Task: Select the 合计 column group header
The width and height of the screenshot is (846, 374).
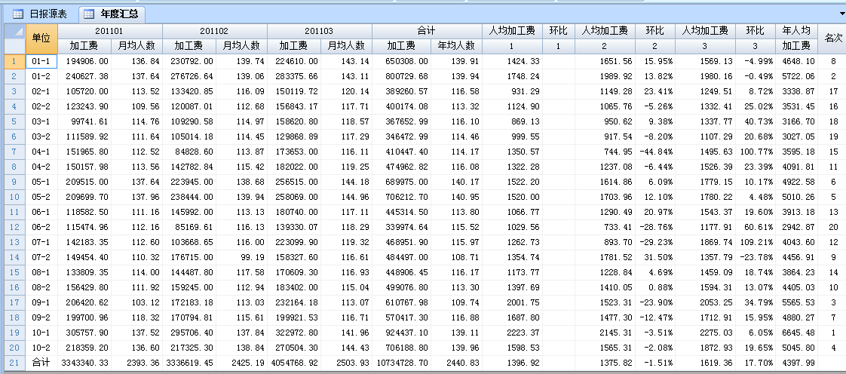Action: click(427, 31)
